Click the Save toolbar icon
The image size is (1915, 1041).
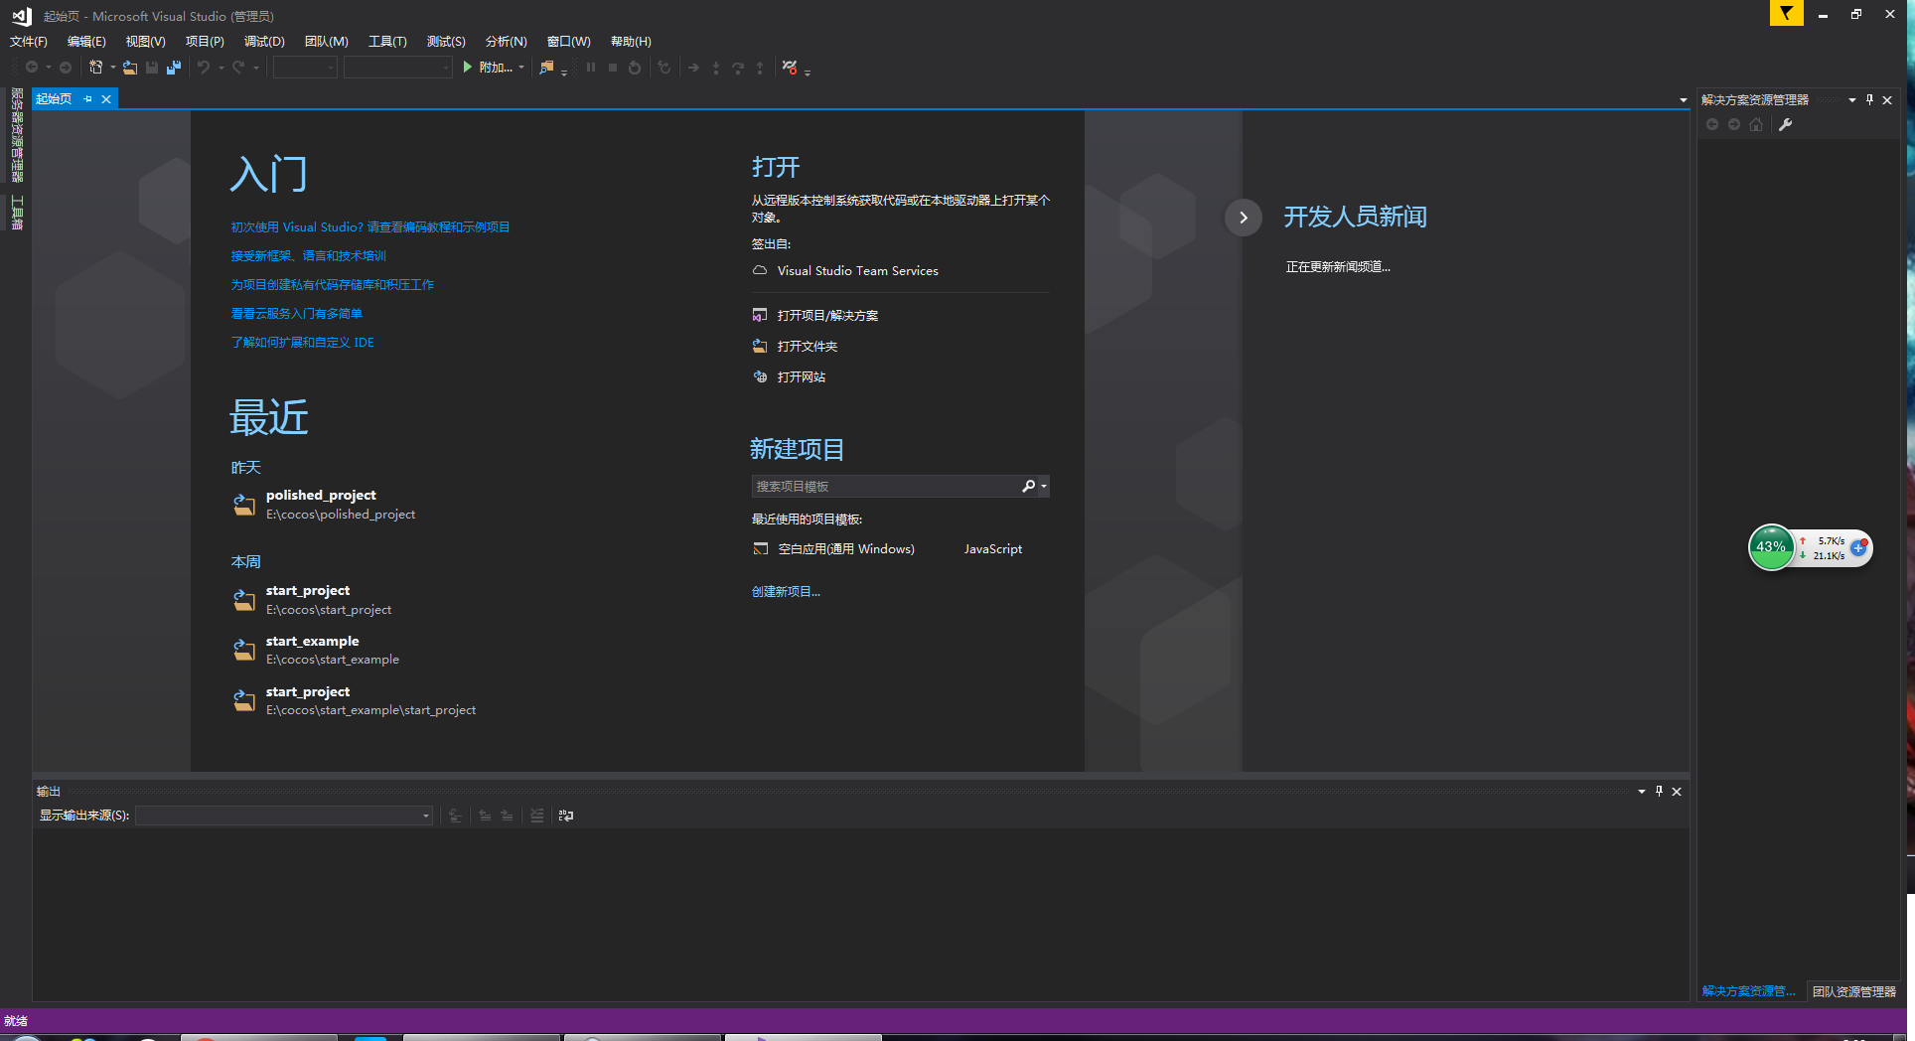(152, 68)
